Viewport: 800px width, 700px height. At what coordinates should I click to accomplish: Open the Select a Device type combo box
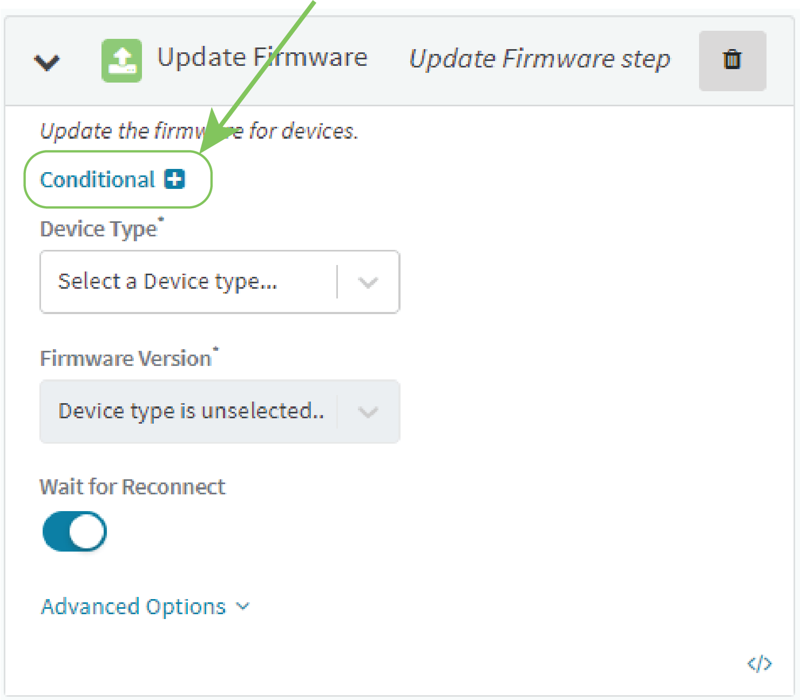click(x=220, y=282)
